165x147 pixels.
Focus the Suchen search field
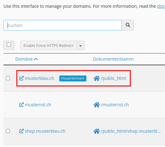[62, 25]
